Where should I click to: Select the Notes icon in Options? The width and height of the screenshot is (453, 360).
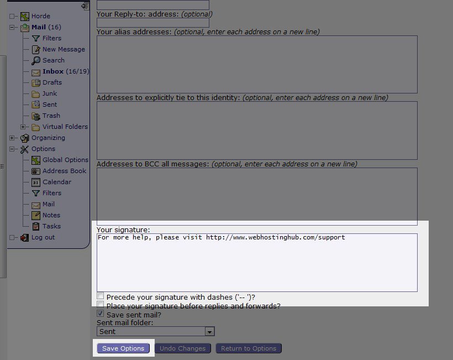(x=36, y=215)
